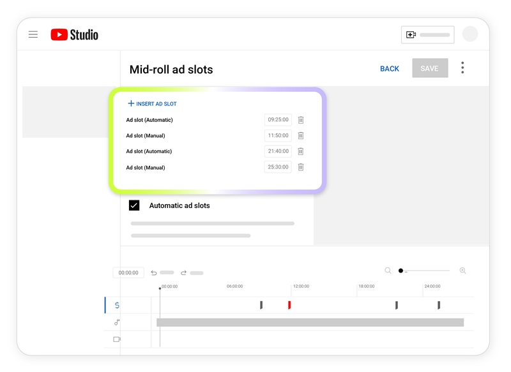511x372 pixels.
Task: Go to YouTube Studio home via the logo
Action: 75,34
